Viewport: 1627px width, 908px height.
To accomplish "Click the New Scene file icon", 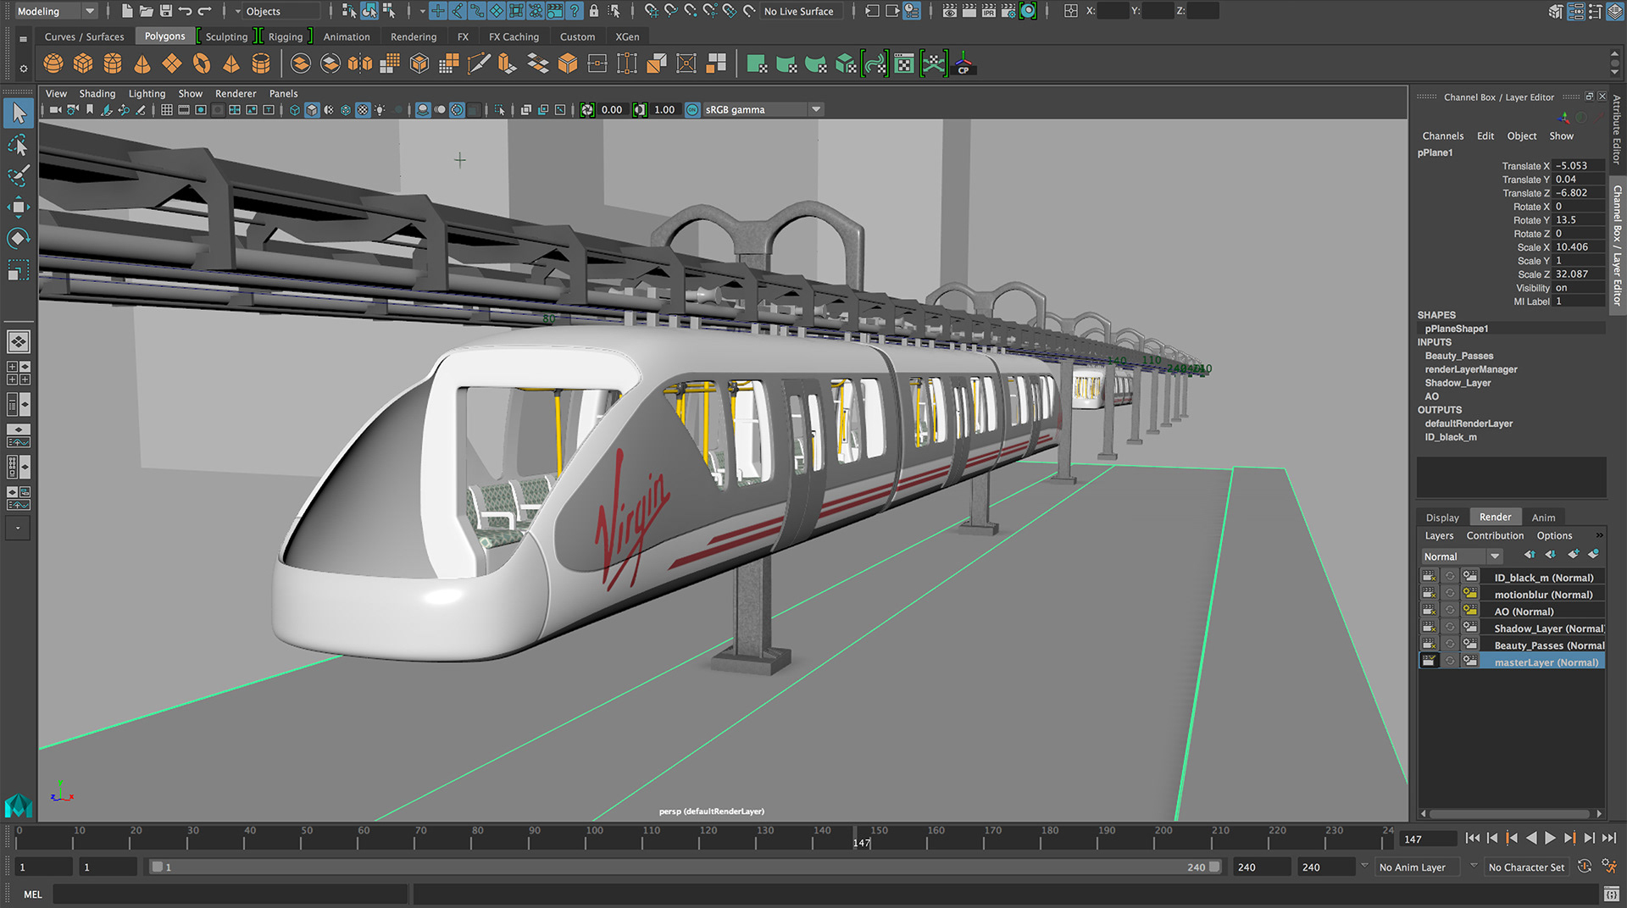I will (127, 11).
